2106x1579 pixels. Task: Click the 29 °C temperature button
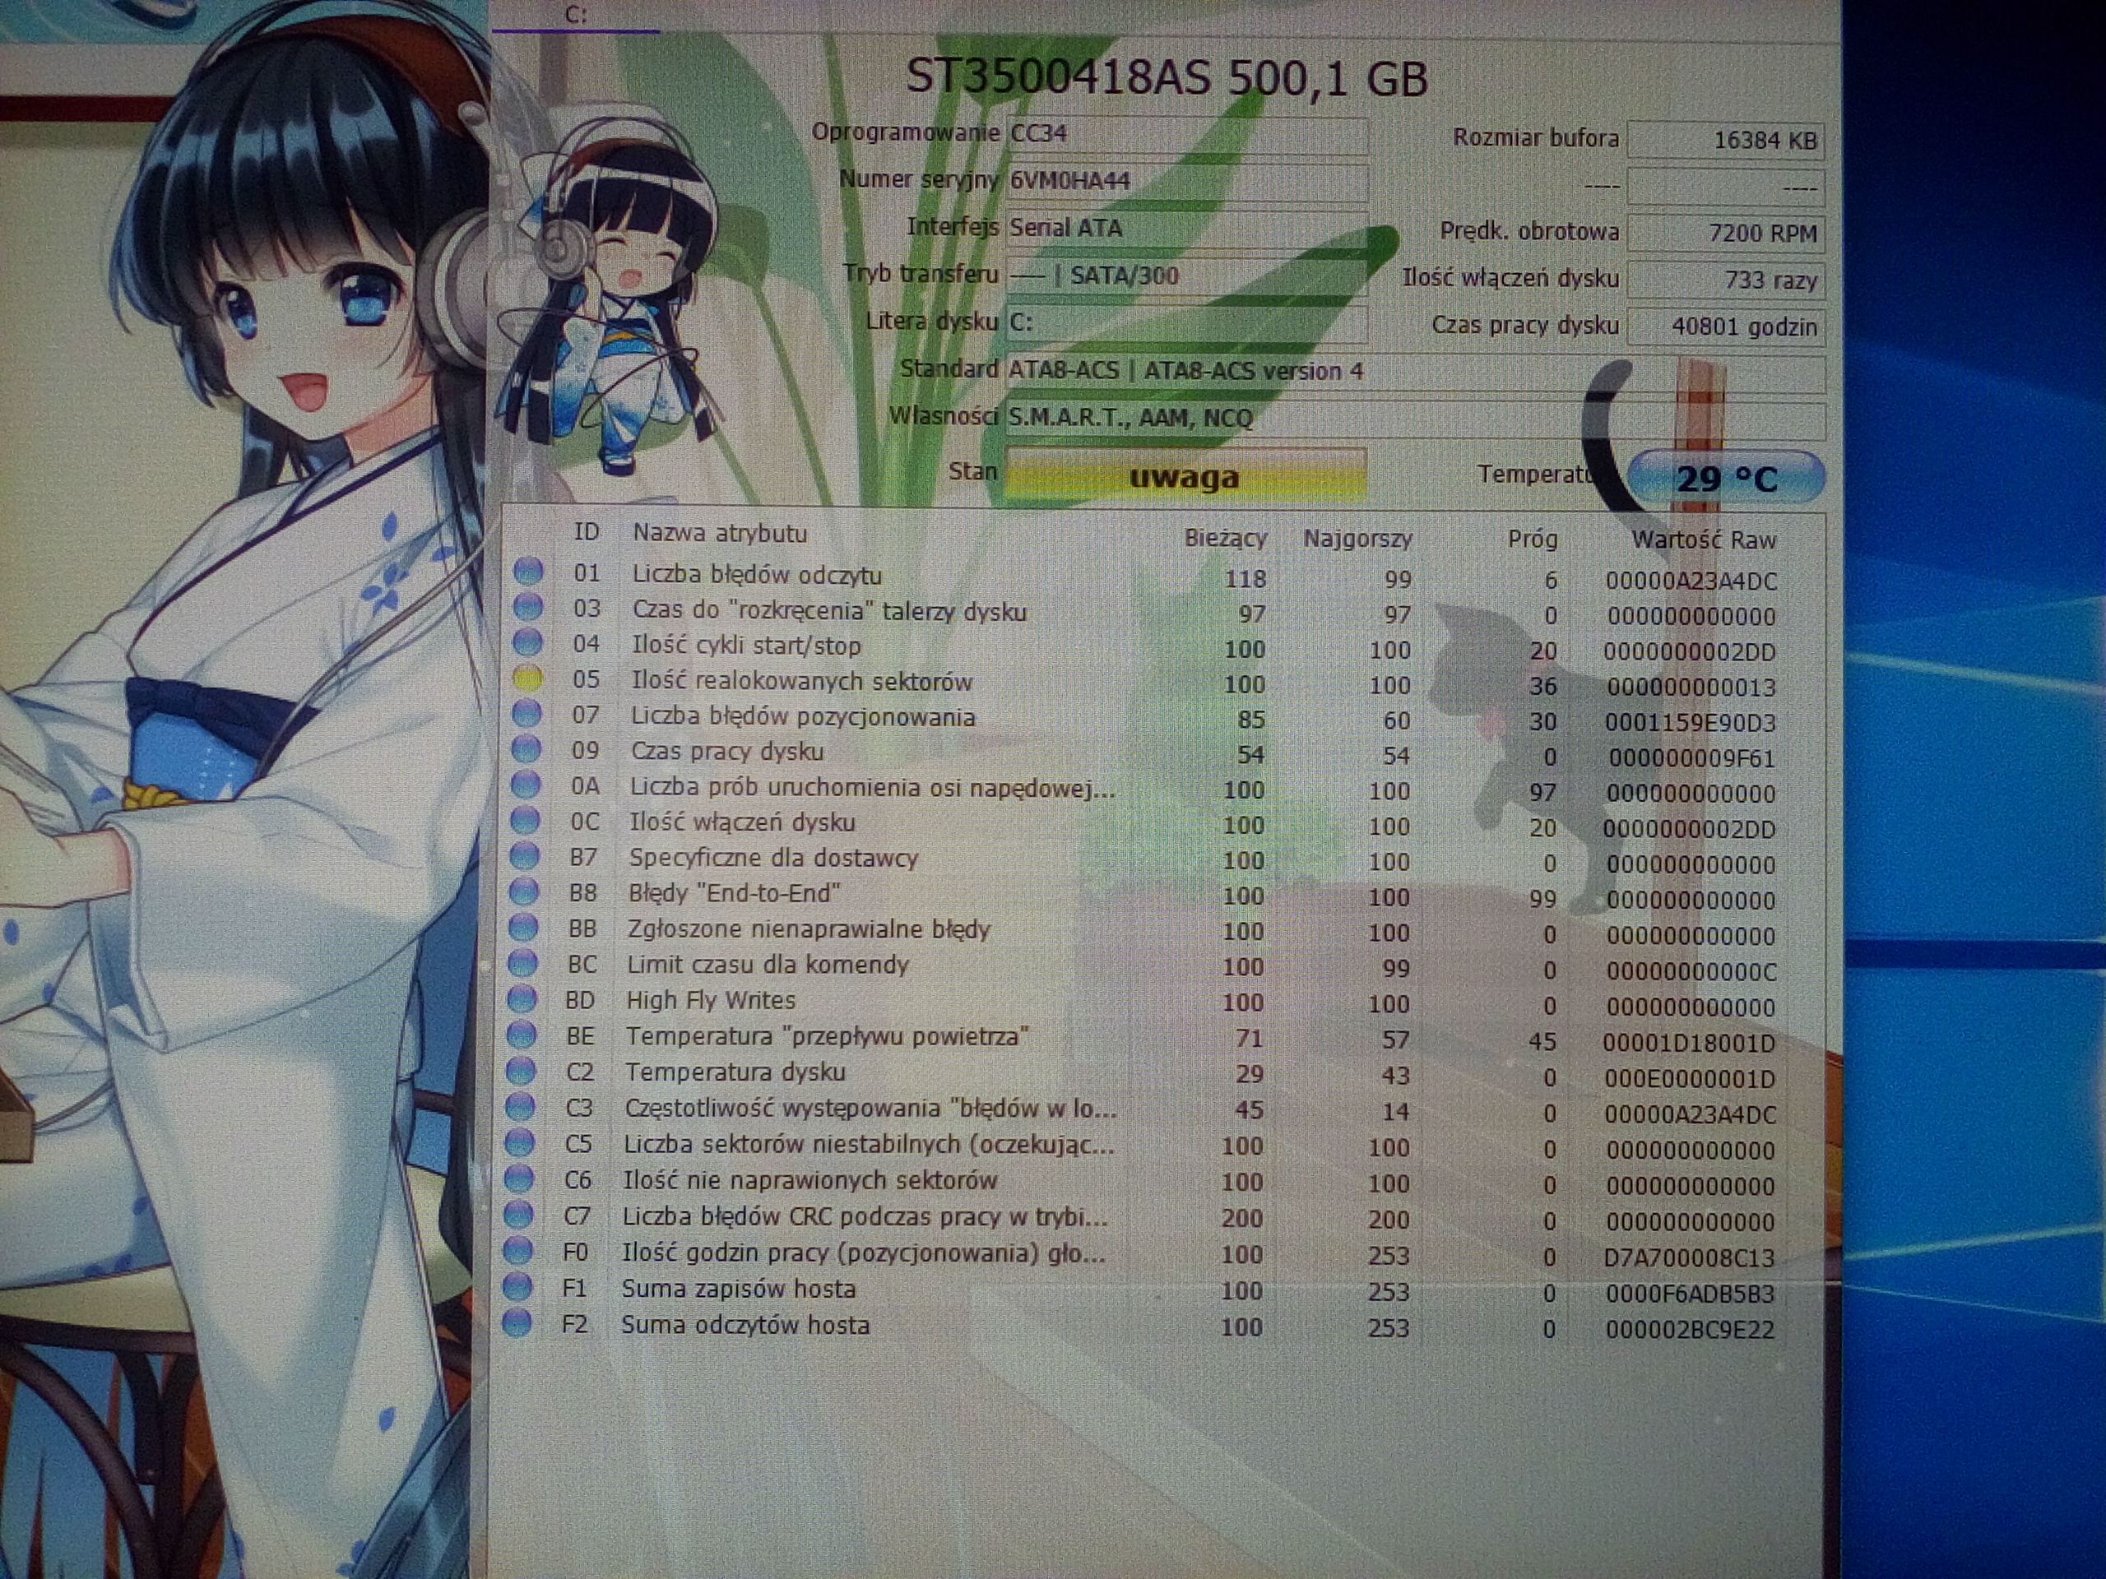coord(1726,478)
